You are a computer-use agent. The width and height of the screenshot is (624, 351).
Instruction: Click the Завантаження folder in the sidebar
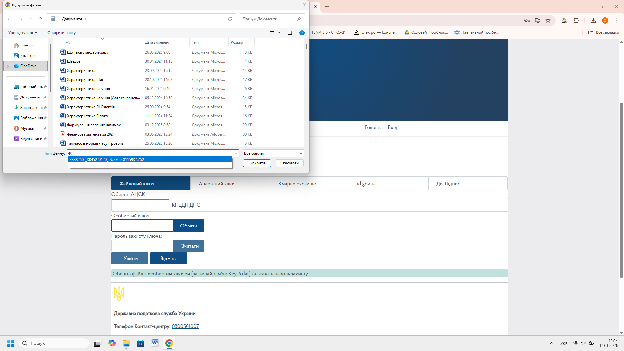(x=31, y=108)
